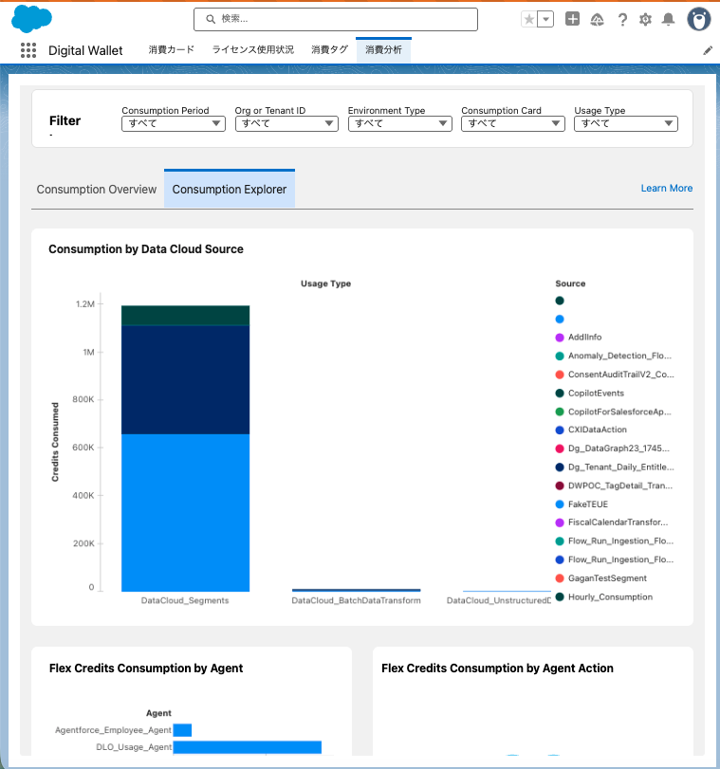The height and width of the screenshot is (769, 720).
Task: Expand the Consumption Period dropdown
Action: click(x=174, y=123)
